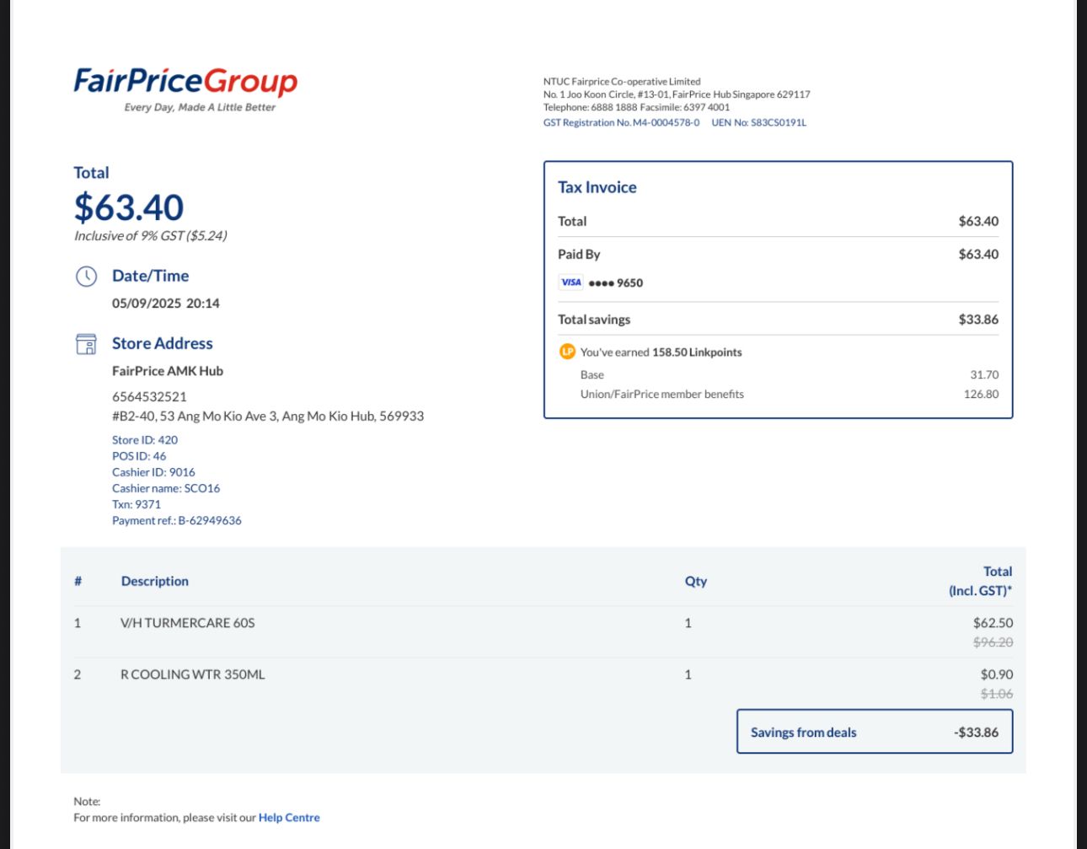
Task: Click the 'Telephone: 6888 1888' line
Action: coord(636,107)
